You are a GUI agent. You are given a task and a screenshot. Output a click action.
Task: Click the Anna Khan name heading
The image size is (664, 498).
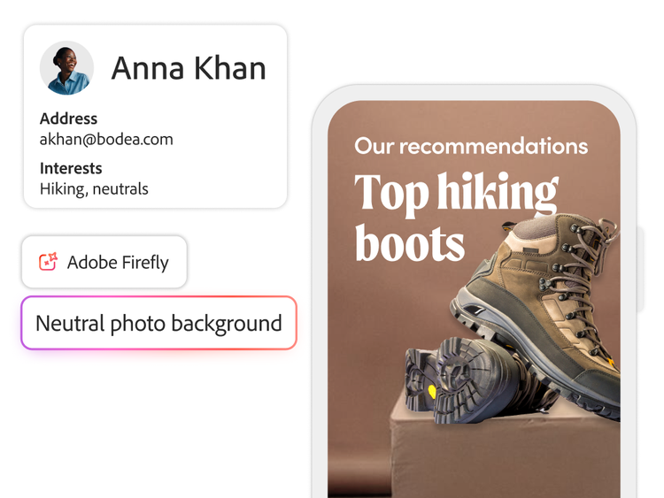coord(189,68)
